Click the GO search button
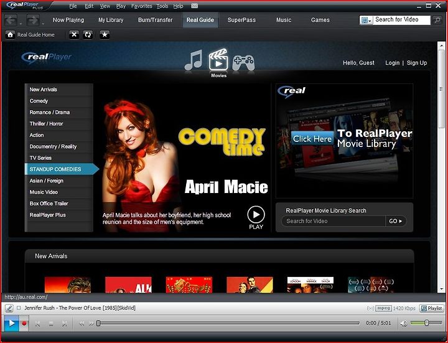The width and height of the screenshot is (448, 343). tap(396, 221)
